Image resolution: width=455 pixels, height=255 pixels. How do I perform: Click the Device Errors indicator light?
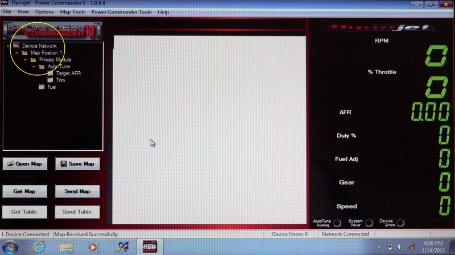coord(400,223)
